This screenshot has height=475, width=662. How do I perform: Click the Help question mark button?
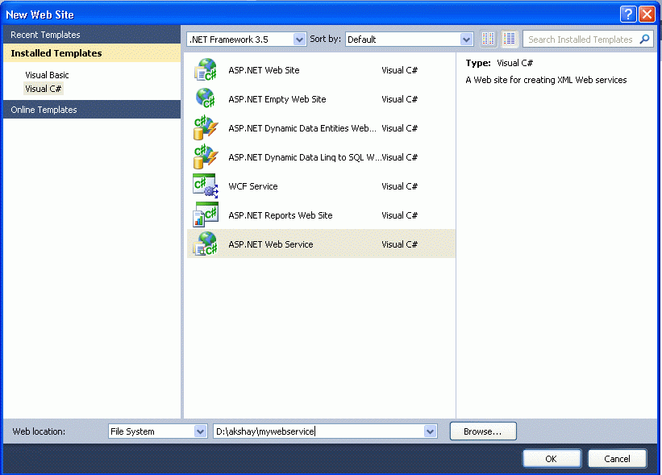[628, 15]
